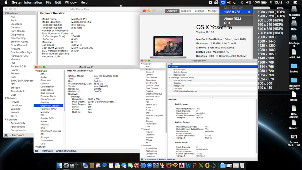Click the RDM display icon in menu bar

point(223,2)
